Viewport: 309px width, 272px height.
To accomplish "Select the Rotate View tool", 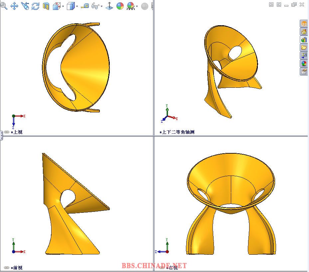I will point(36,6).
